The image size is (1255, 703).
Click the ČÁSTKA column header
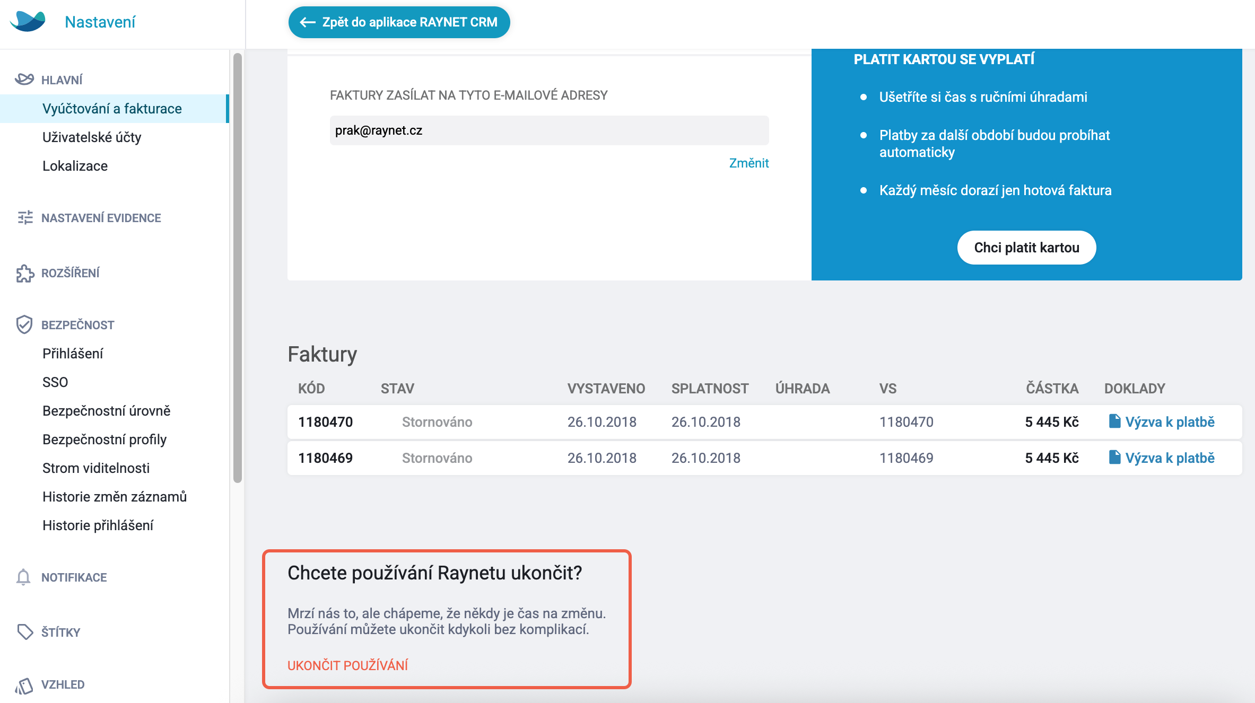click(1052, 389)
